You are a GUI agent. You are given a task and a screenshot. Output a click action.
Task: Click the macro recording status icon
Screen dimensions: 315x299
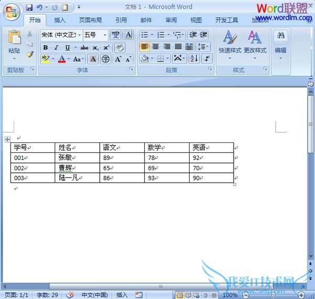[x=139, y=295]
